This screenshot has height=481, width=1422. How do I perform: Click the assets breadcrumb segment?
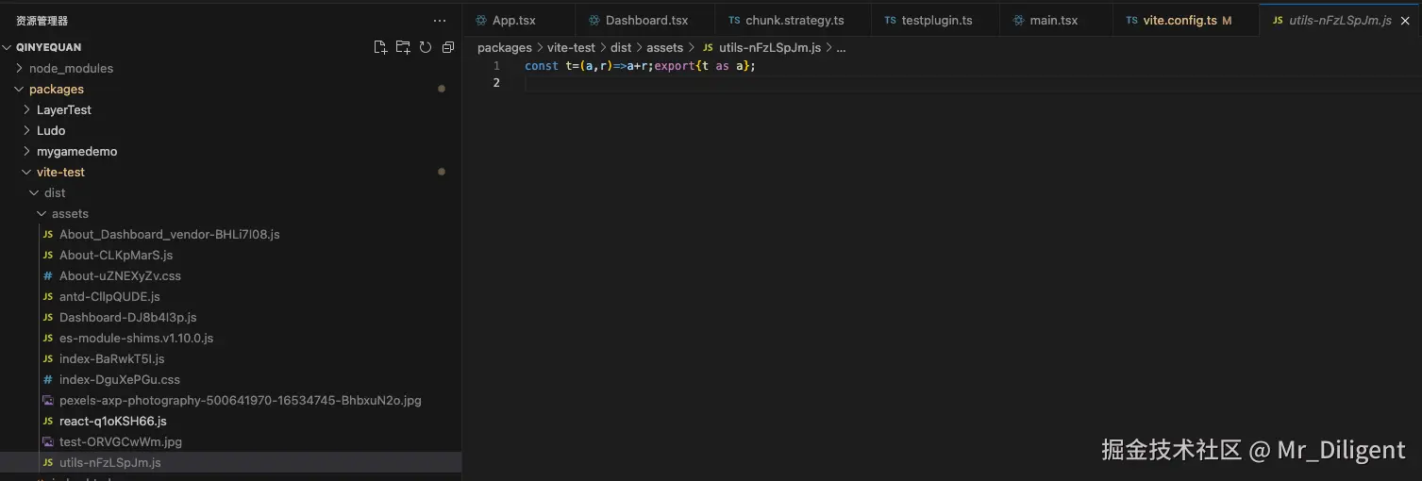click(664, 47)
